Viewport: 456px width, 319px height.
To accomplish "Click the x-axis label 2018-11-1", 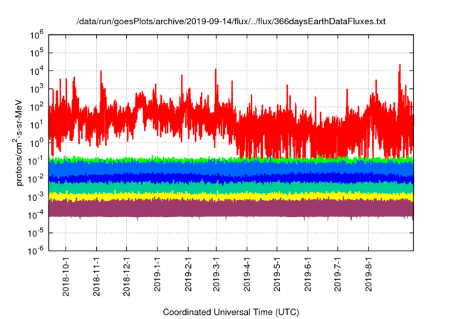I will (97, 276).
